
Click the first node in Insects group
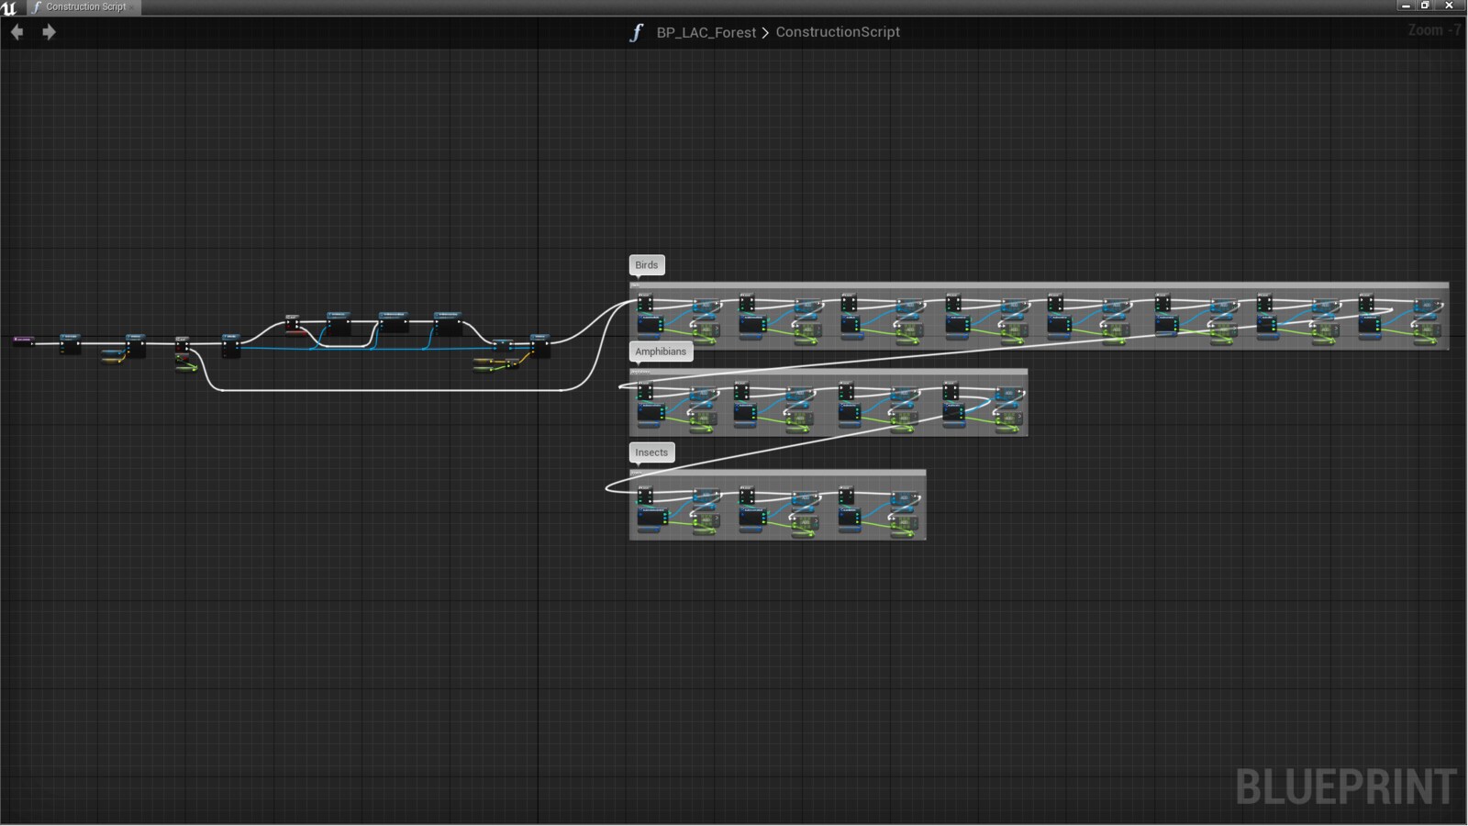645,497
